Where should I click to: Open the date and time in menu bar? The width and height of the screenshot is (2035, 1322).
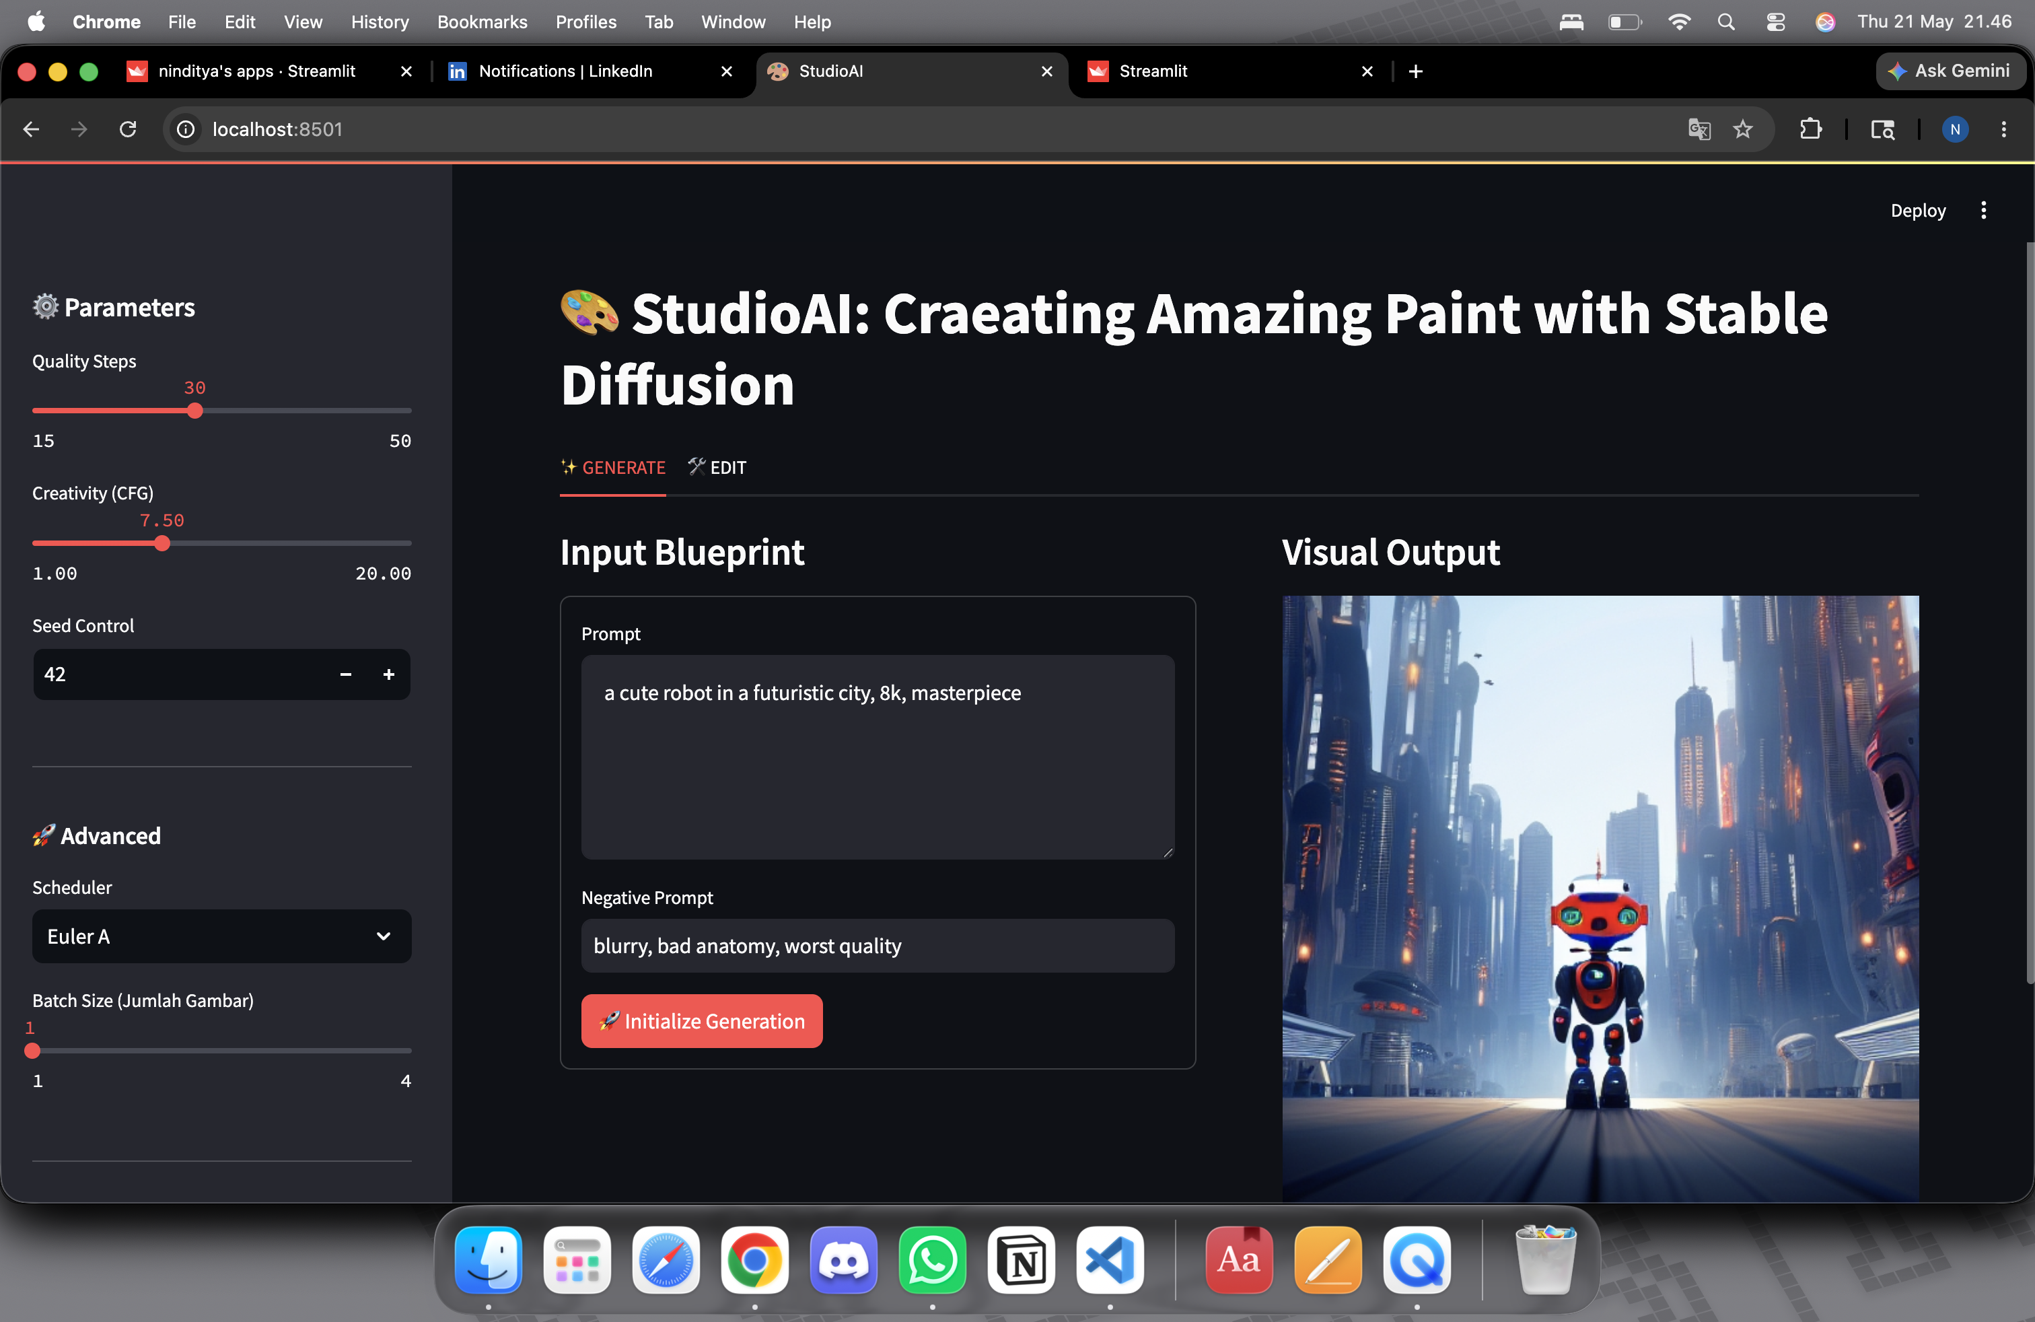pos(1934,22)
